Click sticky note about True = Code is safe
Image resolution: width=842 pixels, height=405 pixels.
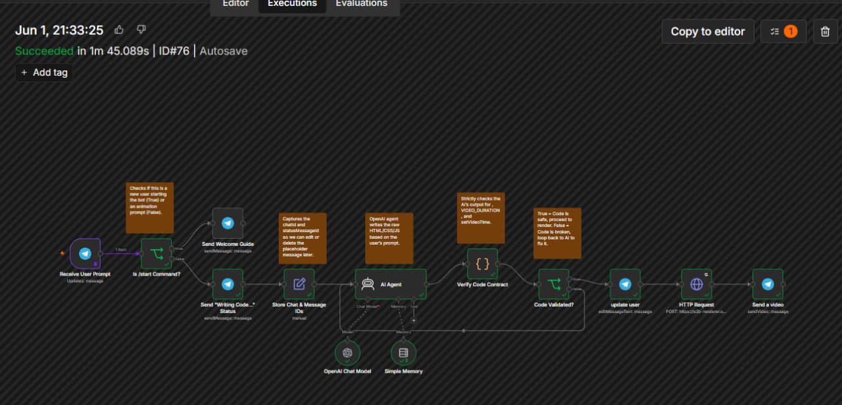(x=557, y=233)
